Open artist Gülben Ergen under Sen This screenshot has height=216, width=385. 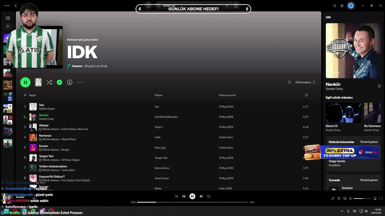[x=47, y=109]
